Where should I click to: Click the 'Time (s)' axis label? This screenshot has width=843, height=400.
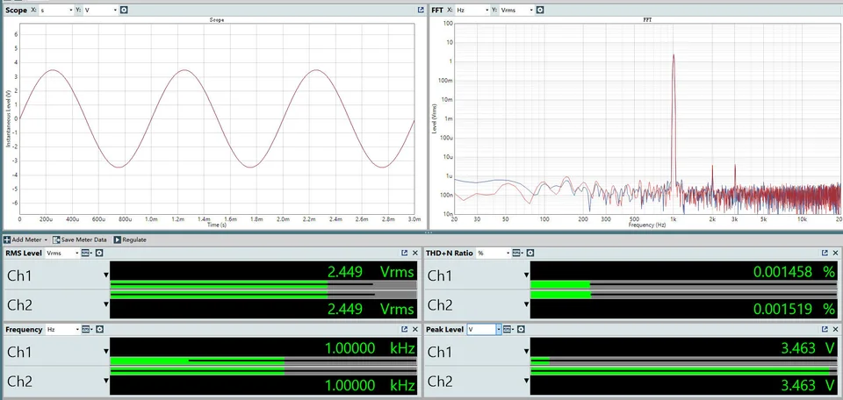coord(217,225)
